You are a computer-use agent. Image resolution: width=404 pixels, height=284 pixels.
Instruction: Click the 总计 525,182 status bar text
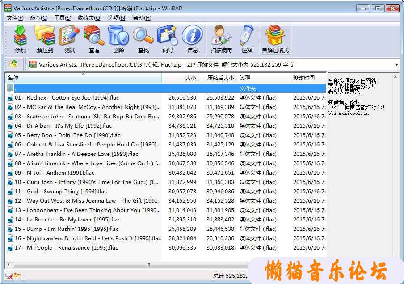coord(231,276)
